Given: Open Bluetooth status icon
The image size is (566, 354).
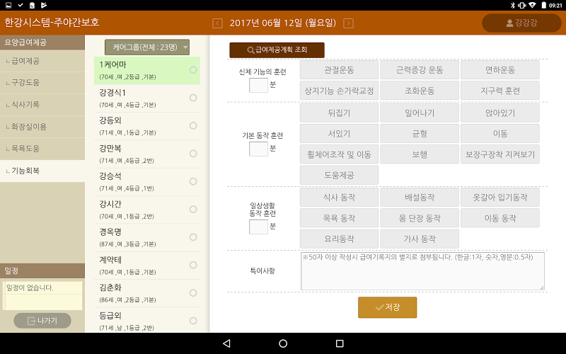Looking at the screenshot, I should [512, 5].
